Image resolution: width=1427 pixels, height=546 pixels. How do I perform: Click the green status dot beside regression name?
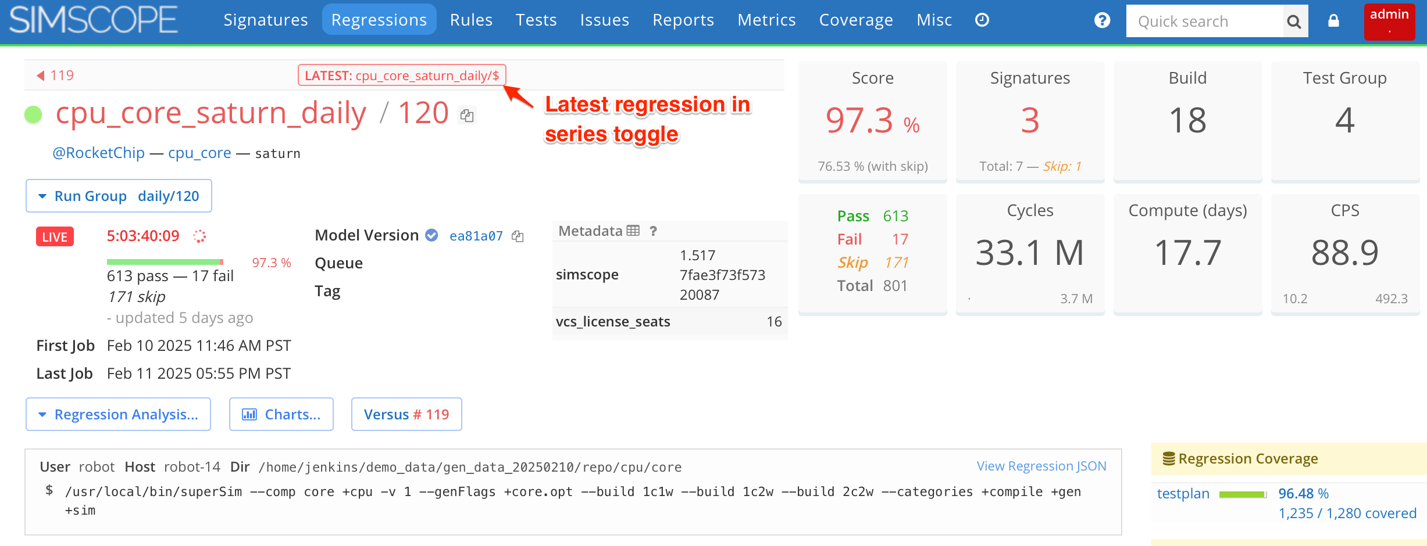click(x=33, y=114)
